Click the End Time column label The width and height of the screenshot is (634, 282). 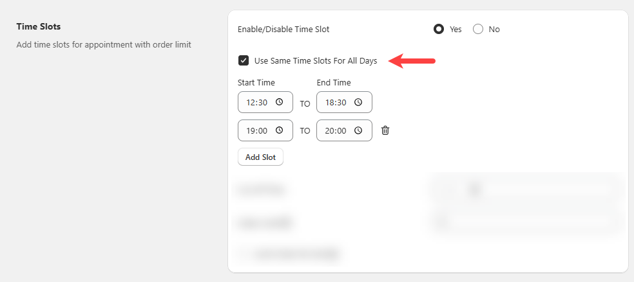click(x=334, y=82)
